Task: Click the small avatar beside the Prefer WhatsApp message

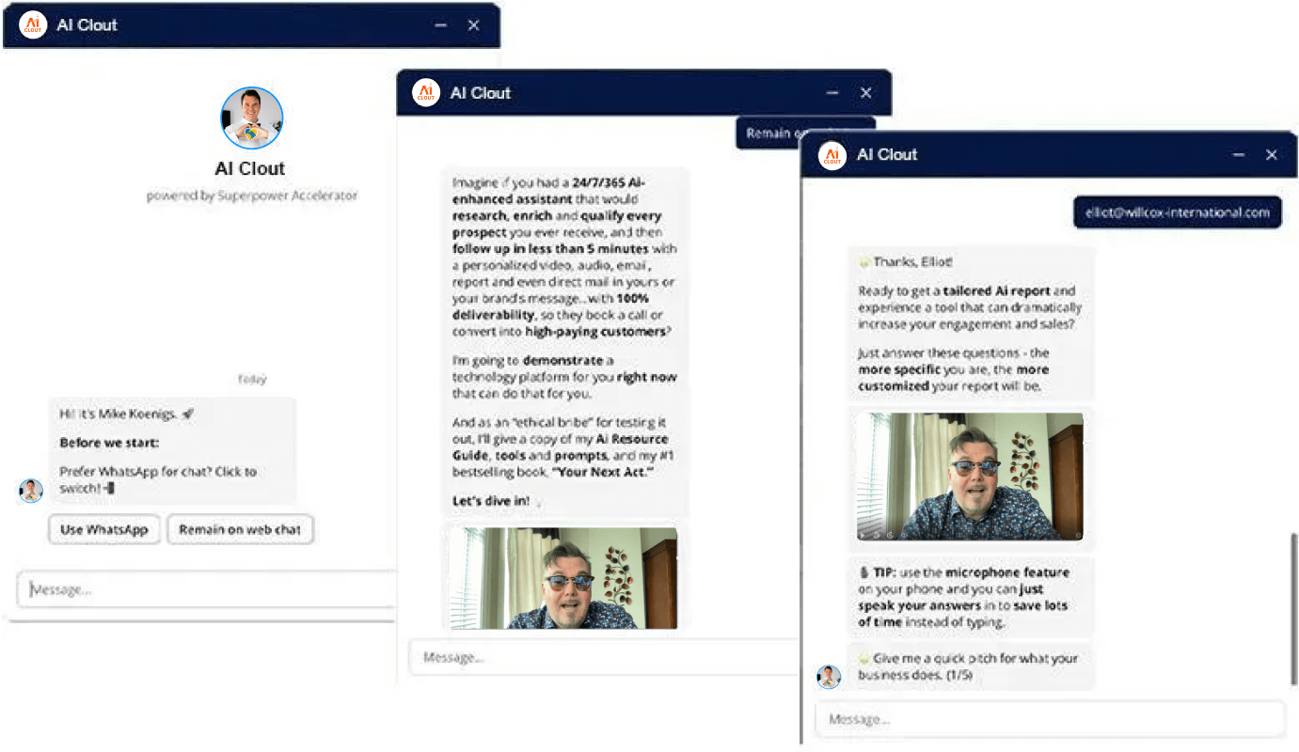Action: [x=31, y=491]
